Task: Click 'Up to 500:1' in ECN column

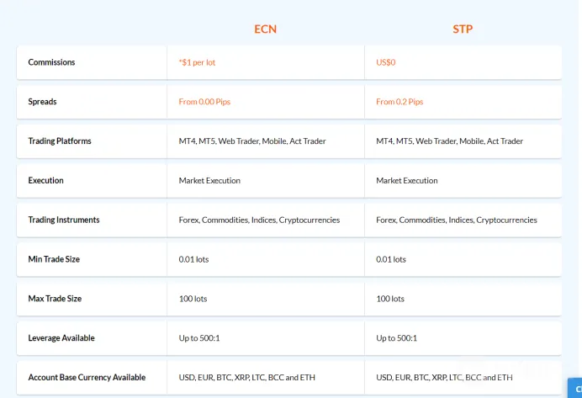Action: point(199,338)
